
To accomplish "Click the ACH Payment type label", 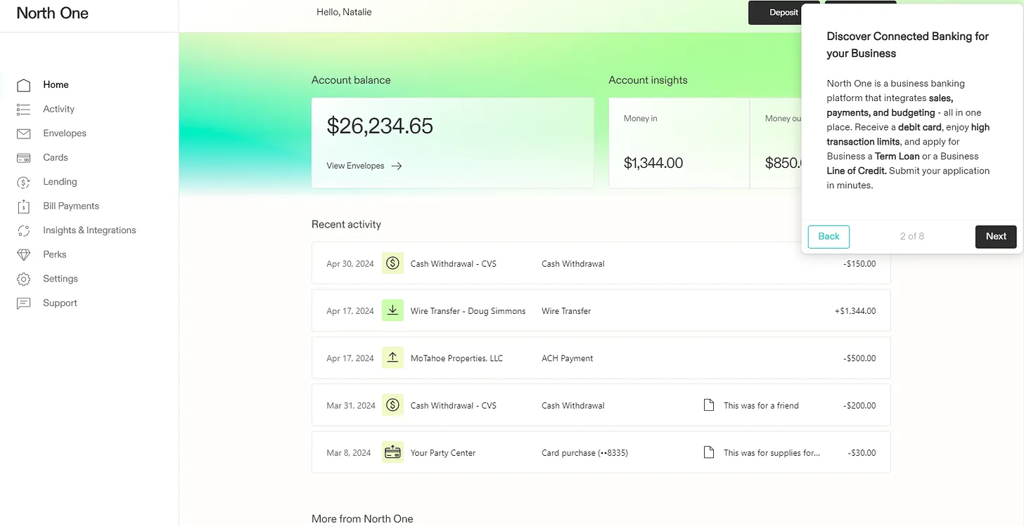I will pos(567,358).
